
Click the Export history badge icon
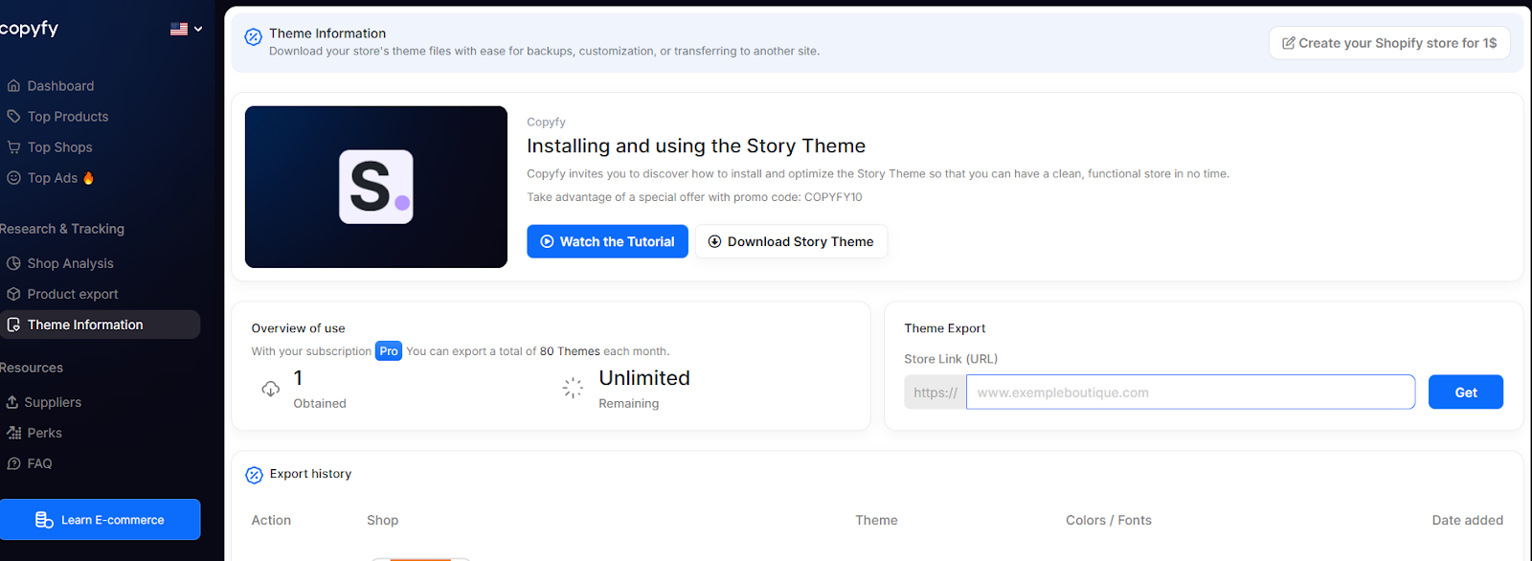(254, 475)
